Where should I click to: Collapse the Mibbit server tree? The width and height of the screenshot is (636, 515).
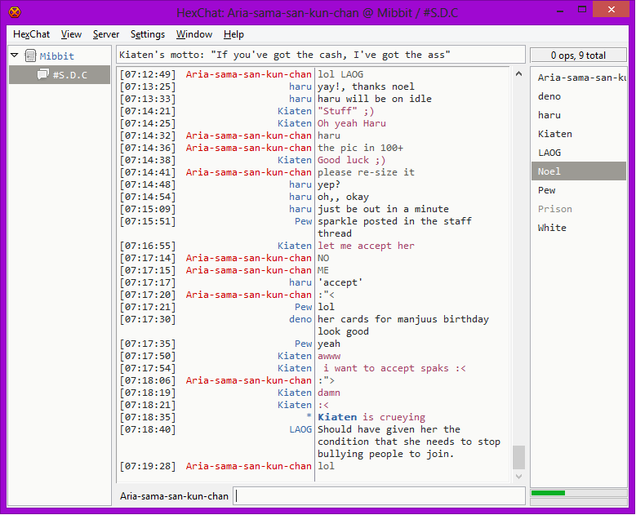(x=15, y=56)
